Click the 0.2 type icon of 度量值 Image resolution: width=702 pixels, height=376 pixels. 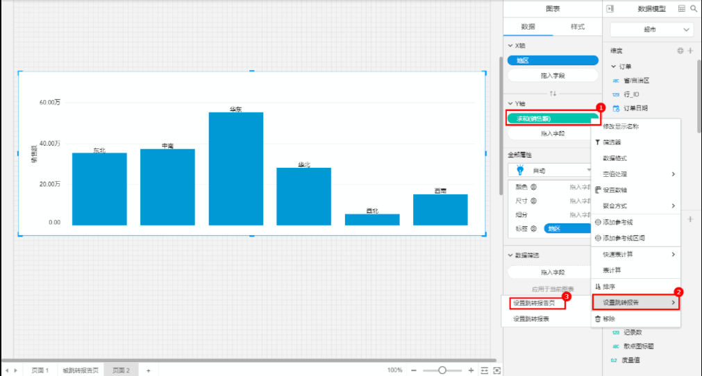[615, 360]
